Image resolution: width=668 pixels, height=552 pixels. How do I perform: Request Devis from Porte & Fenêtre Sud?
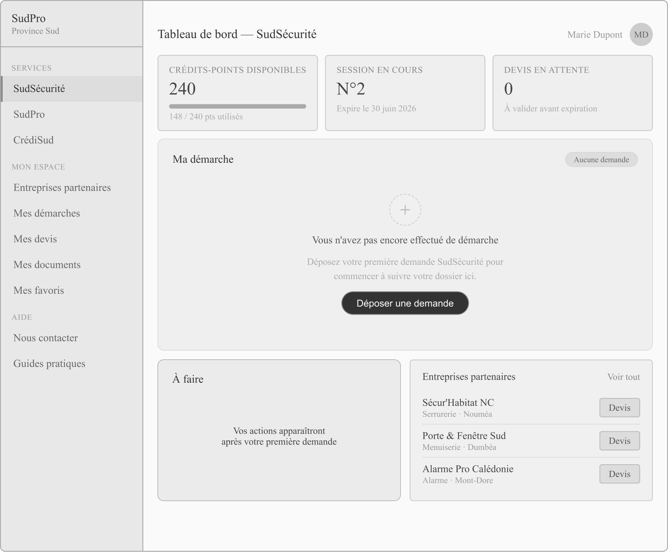click(619, 441)
